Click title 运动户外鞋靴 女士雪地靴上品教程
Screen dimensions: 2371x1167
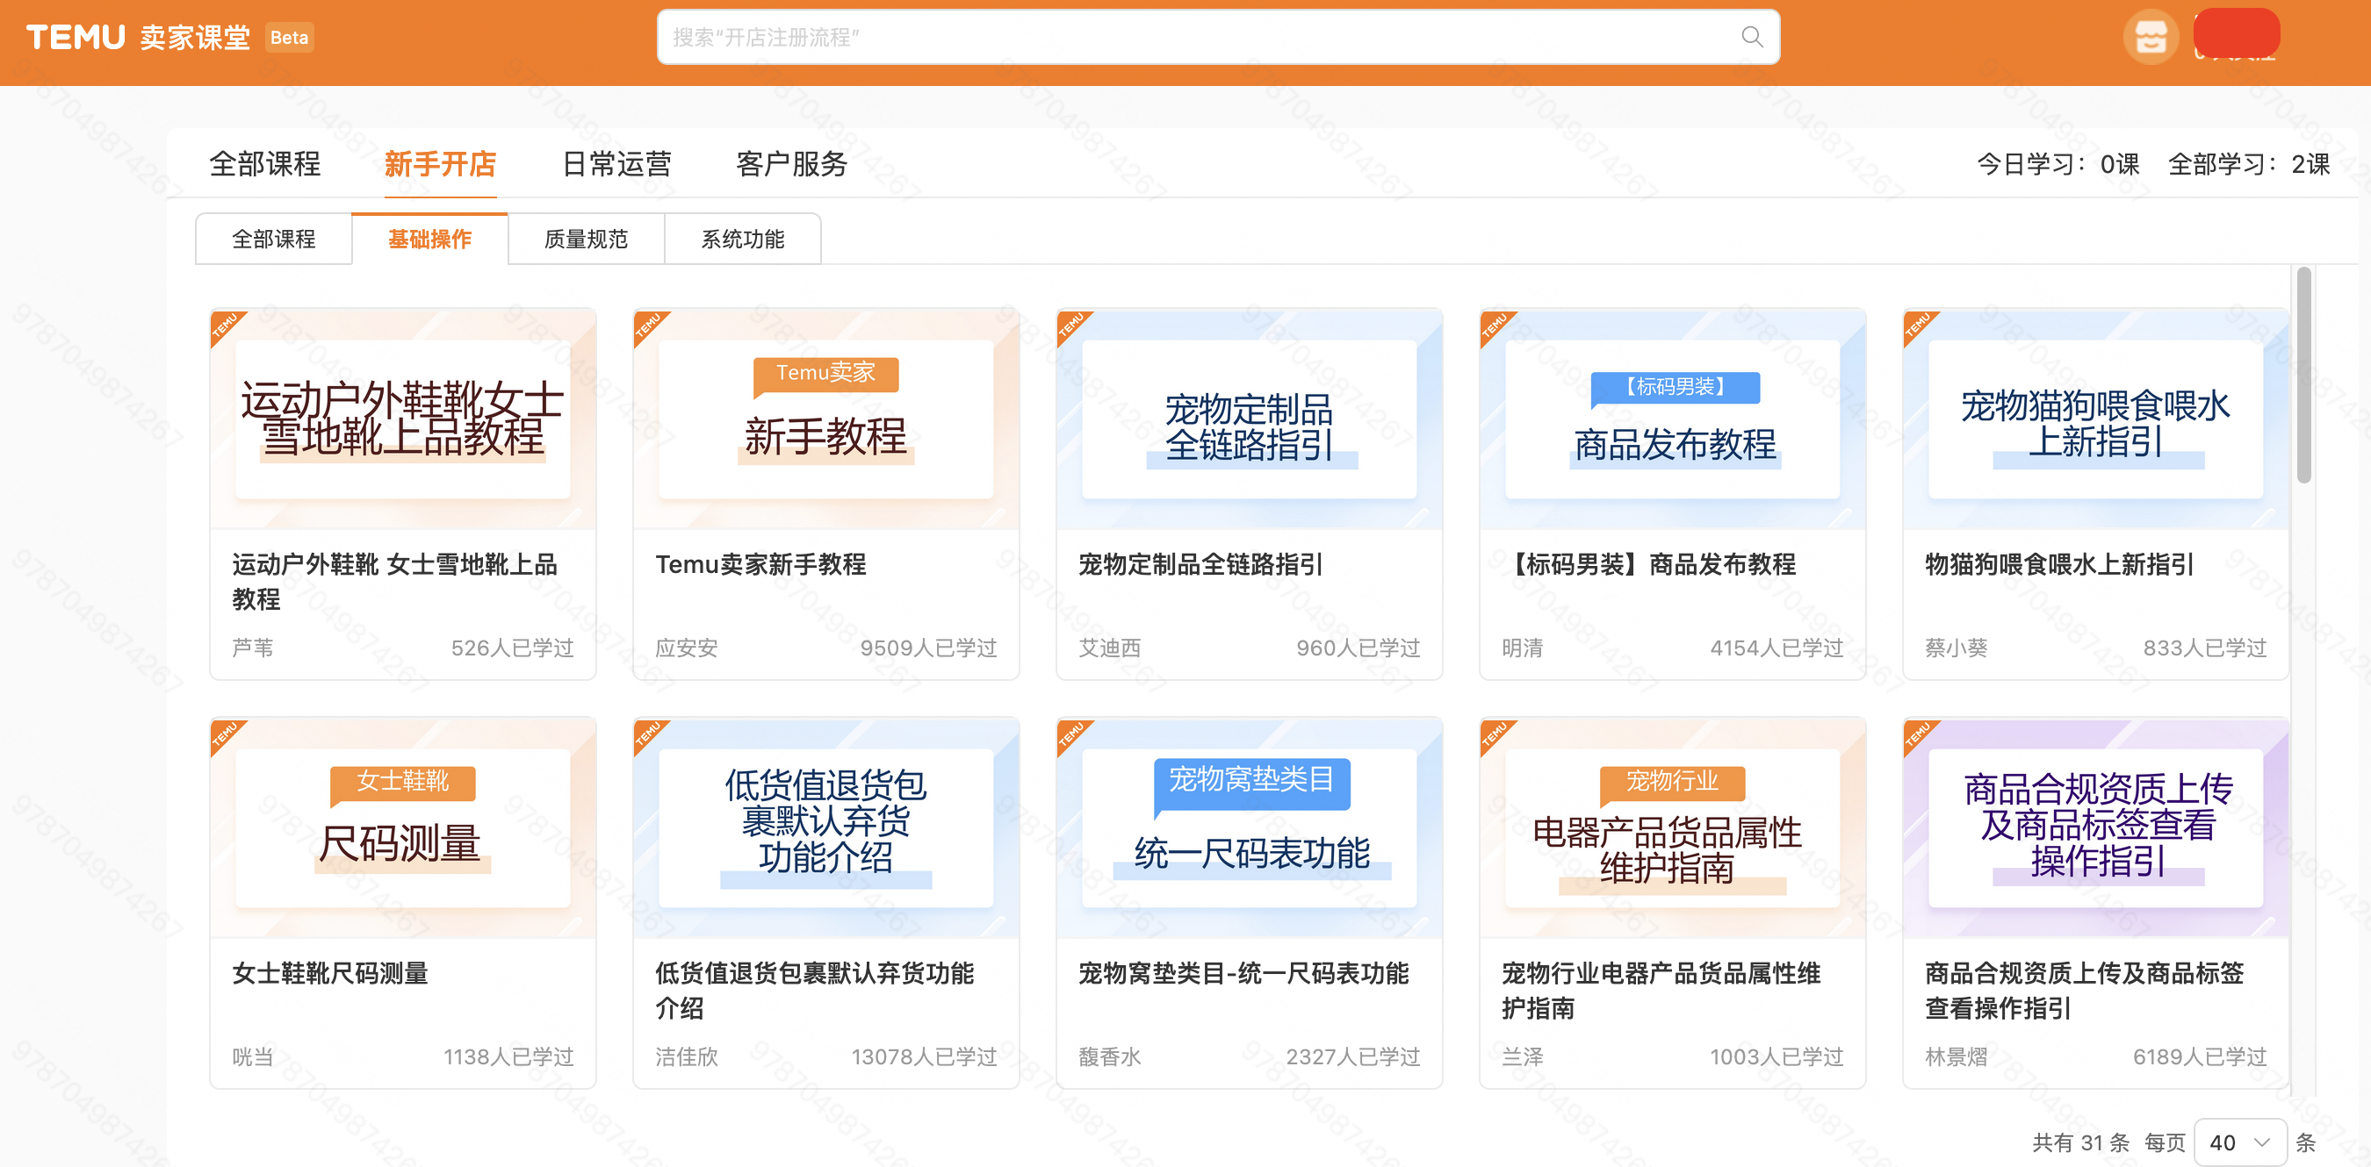click(x=395, y=581)
